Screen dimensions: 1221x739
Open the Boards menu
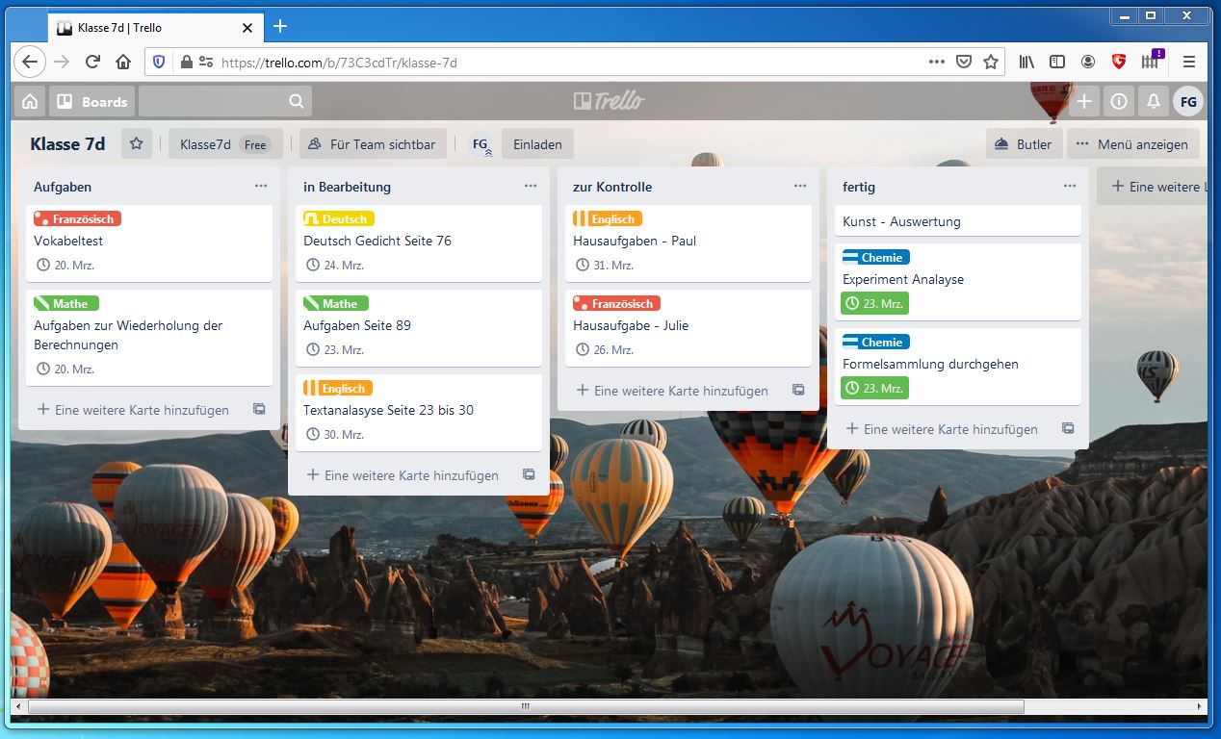coord(92,101)
